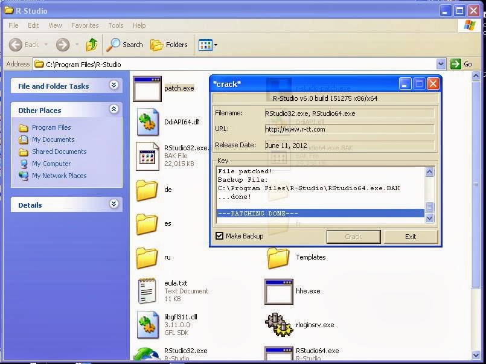Click the Key log scrollbar thumb
Image resolution: width=486 pixels, height=364 pixels.
[429, 207]
